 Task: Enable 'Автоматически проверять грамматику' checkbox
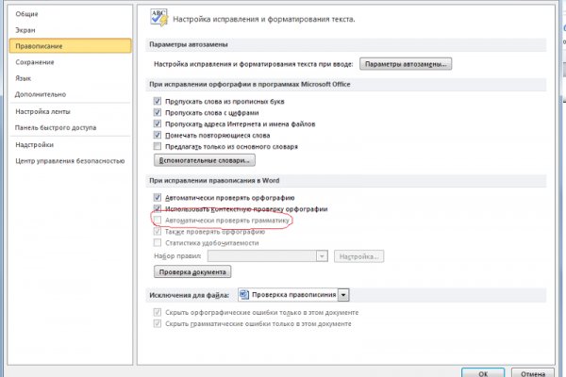[x=157, y=220]
